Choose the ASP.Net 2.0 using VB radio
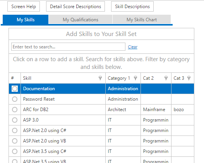Image resolution: width=204 pixels, height=163 pixels. (x=15, y=141)
